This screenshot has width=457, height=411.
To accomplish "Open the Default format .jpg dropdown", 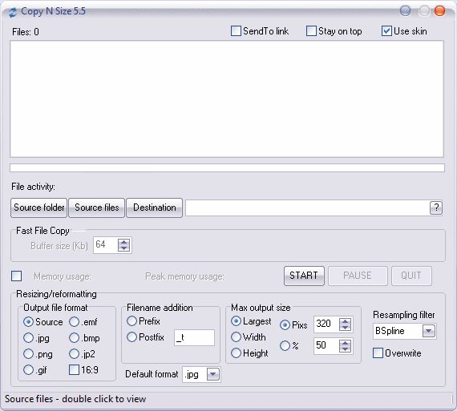I will (212, 374).
